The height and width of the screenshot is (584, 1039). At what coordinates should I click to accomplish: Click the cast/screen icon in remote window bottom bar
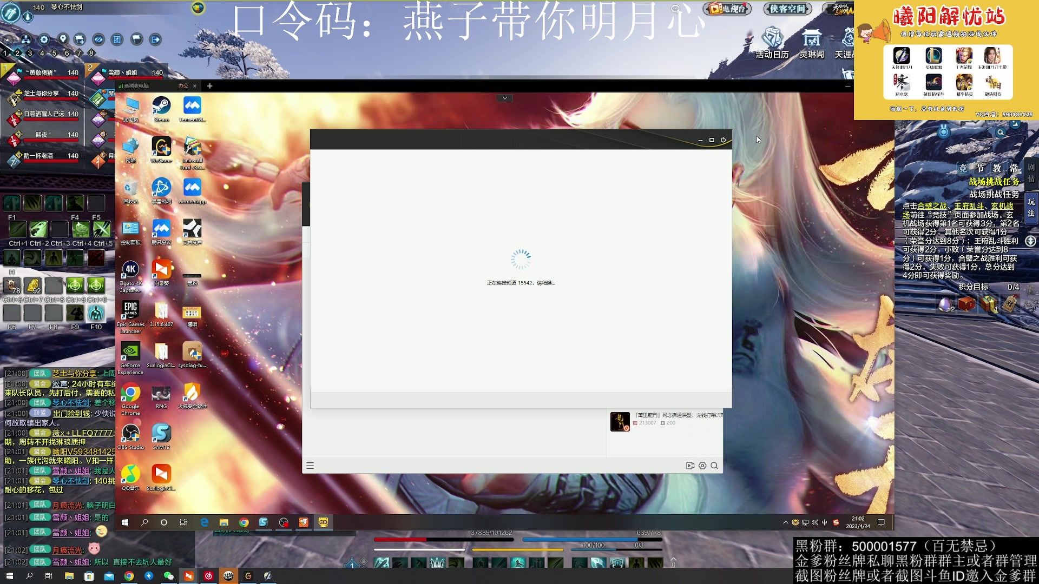[689, 465]
